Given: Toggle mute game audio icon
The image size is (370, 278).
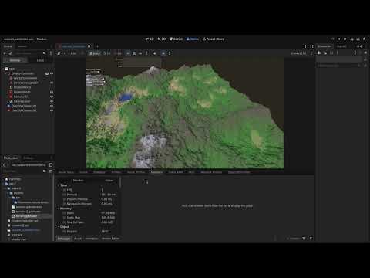Looking at the screenshot, I should pyautogui.click(x=155, y=53).
